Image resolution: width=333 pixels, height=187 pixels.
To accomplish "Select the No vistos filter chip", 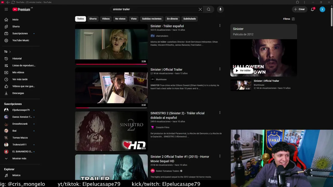I will point(120,19).
